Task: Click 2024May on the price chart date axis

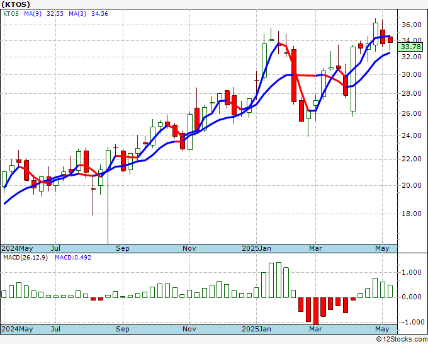Action: 17,248
